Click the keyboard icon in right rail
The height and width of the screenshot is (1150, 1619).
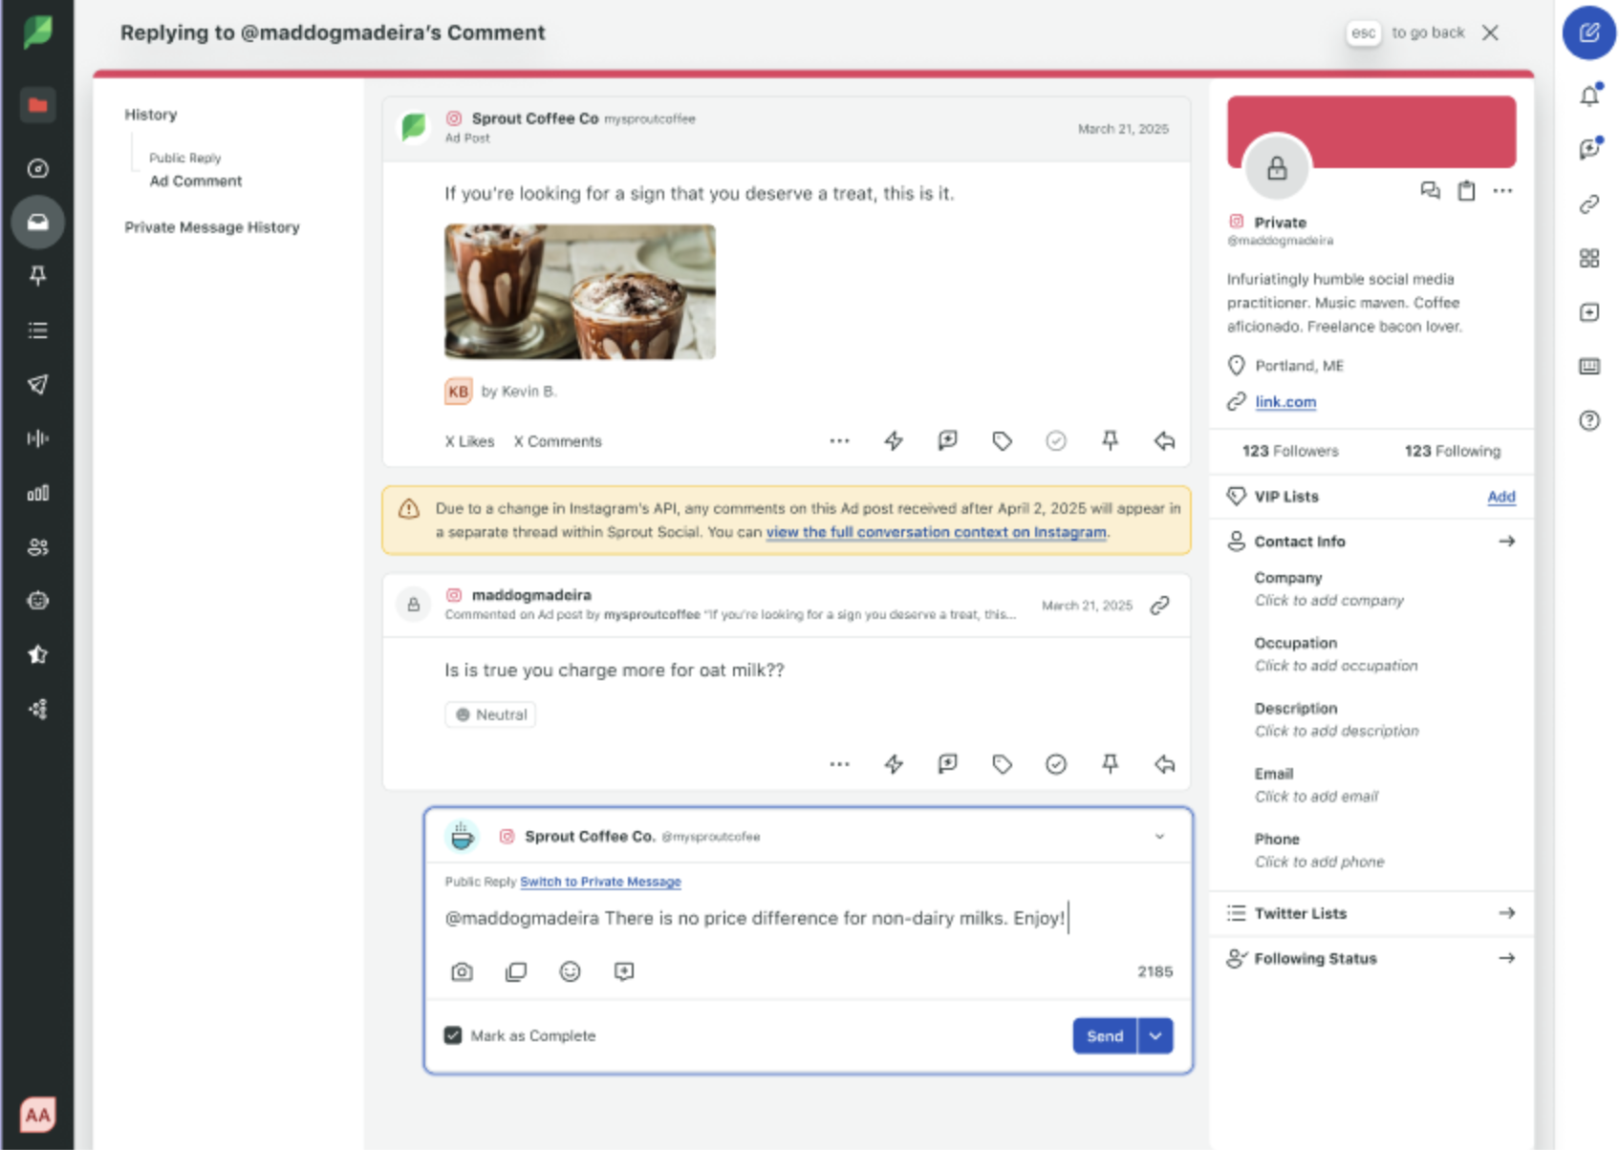1589,366
